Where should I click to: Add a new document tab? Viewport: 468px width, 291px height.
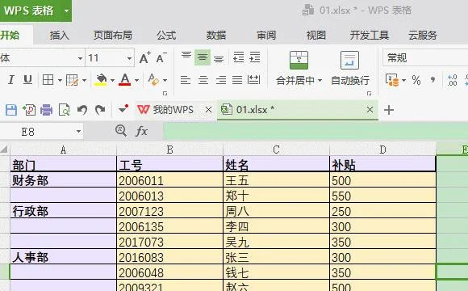389,110
